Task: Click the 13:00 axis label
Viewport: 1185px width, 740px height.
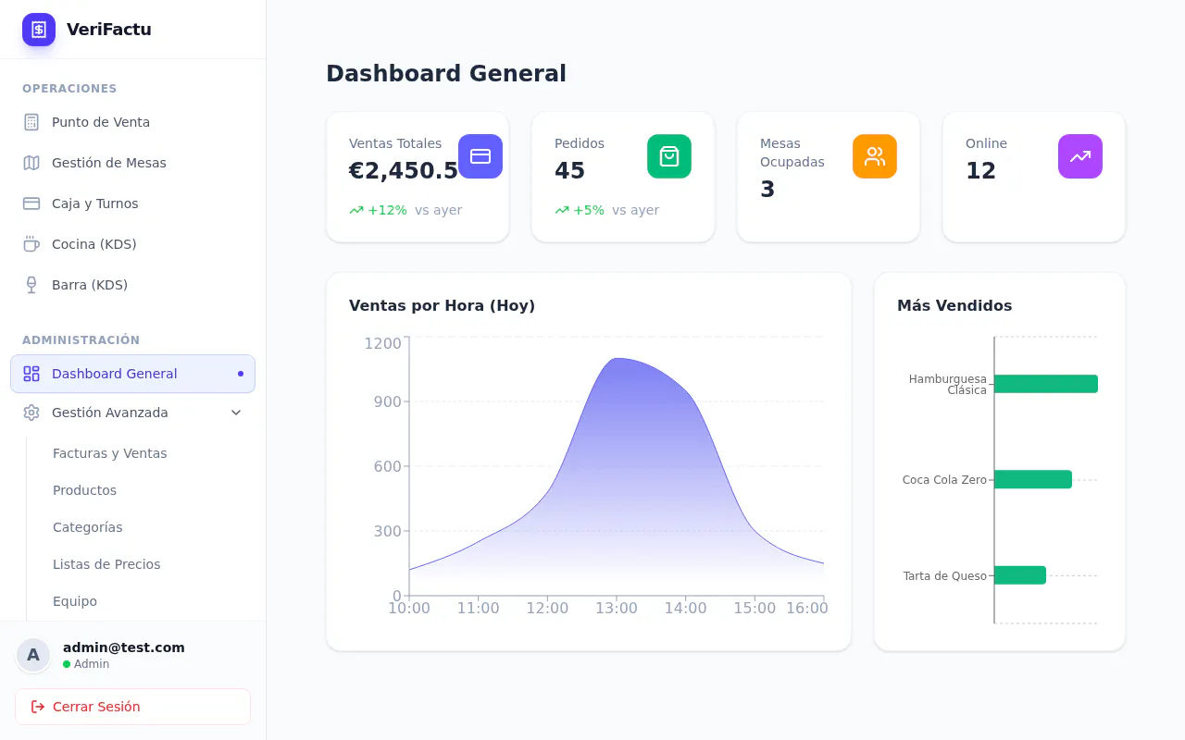Action: click(x=617, y=609)
